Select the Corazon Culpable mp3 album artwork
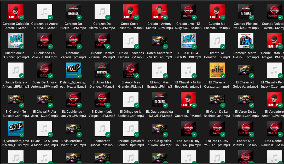This screenshot has height=164, width=284. (x=16, y=12)
